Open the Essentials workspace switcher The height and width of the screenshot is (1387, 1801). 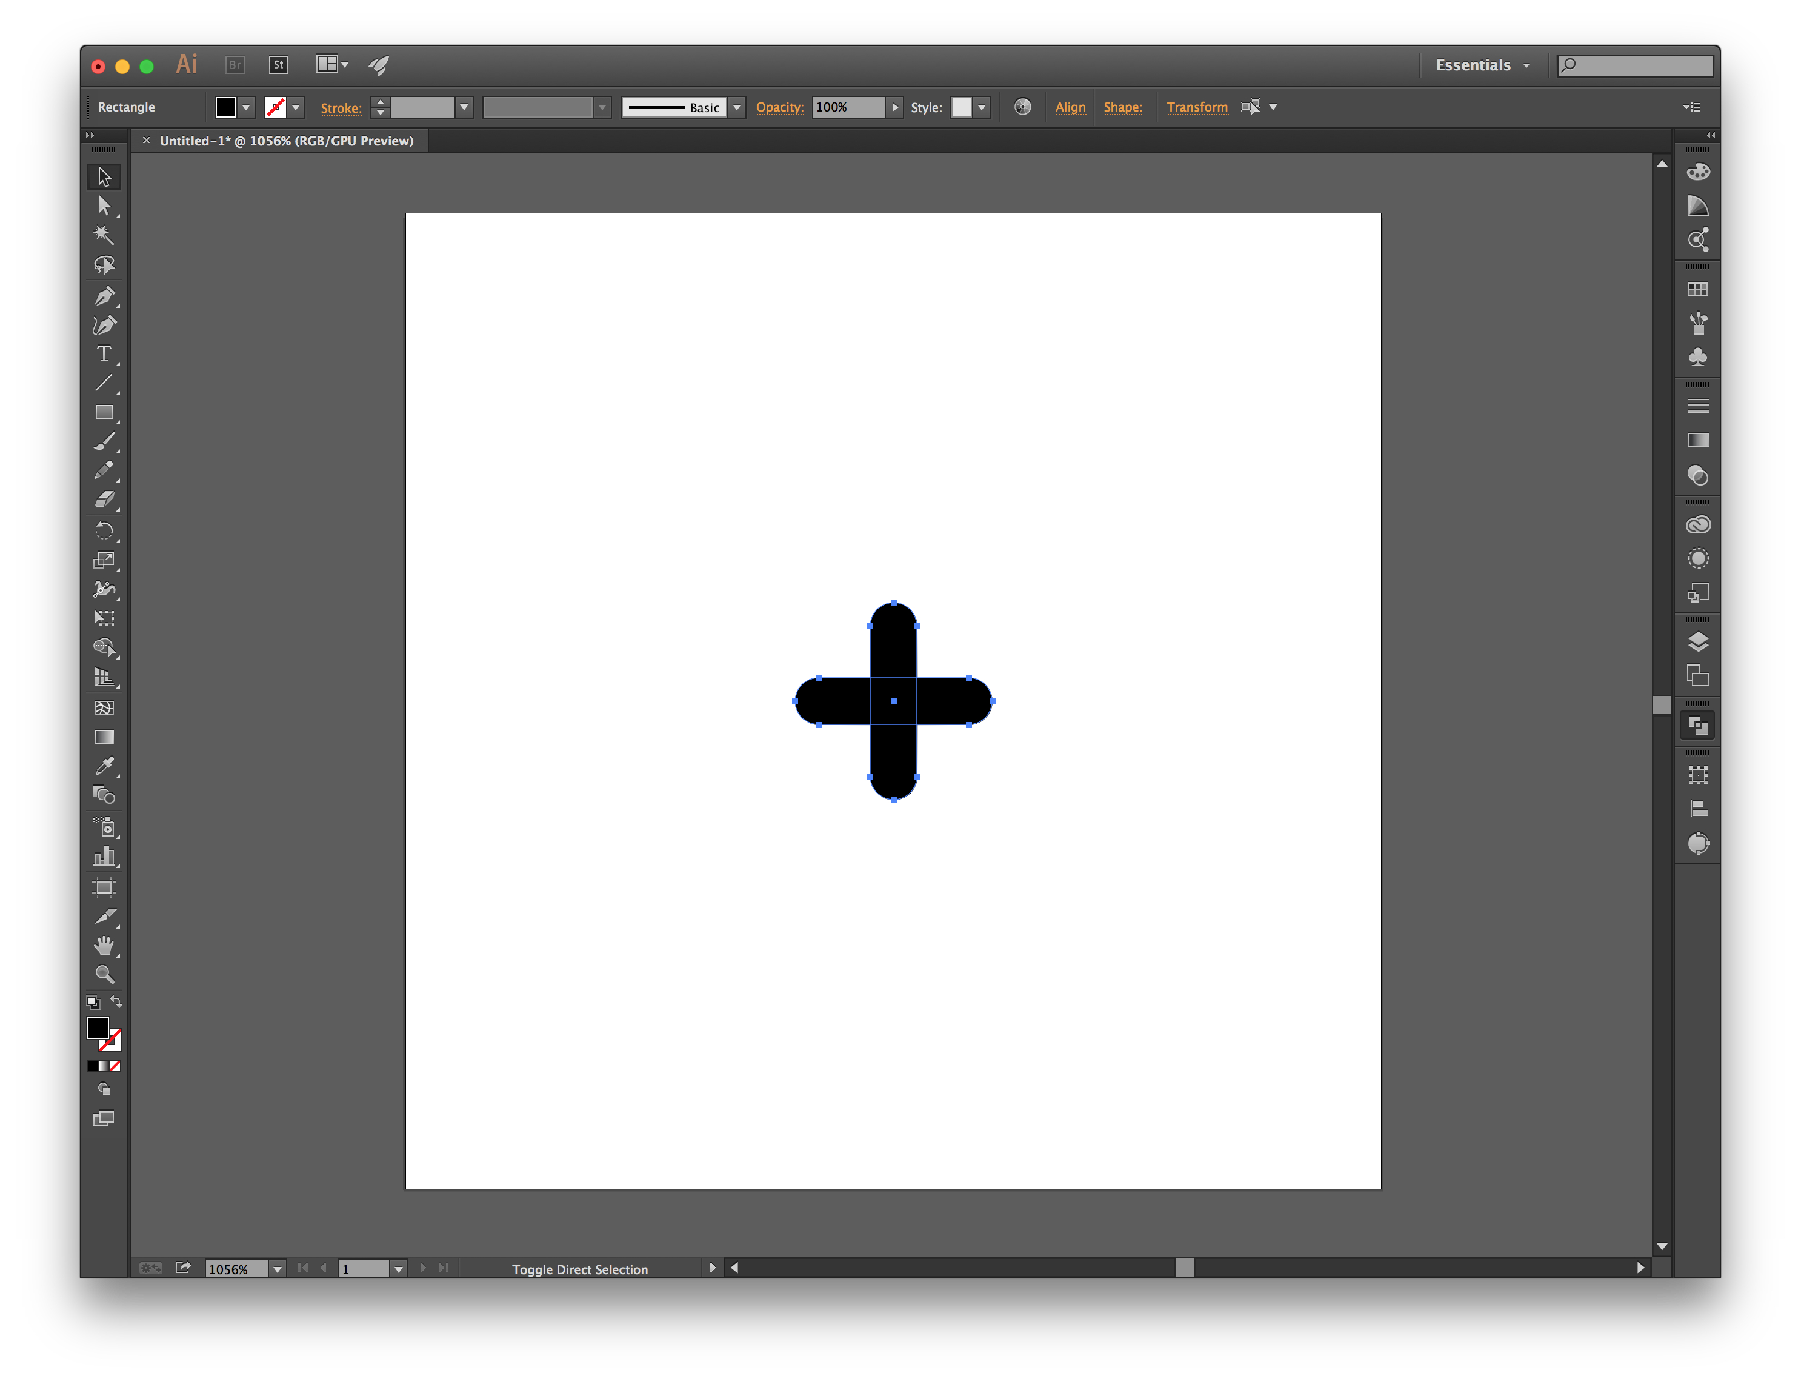[1483, 65]
